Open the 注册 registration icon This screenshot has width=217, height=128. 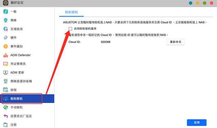click(x=5, y=125)
